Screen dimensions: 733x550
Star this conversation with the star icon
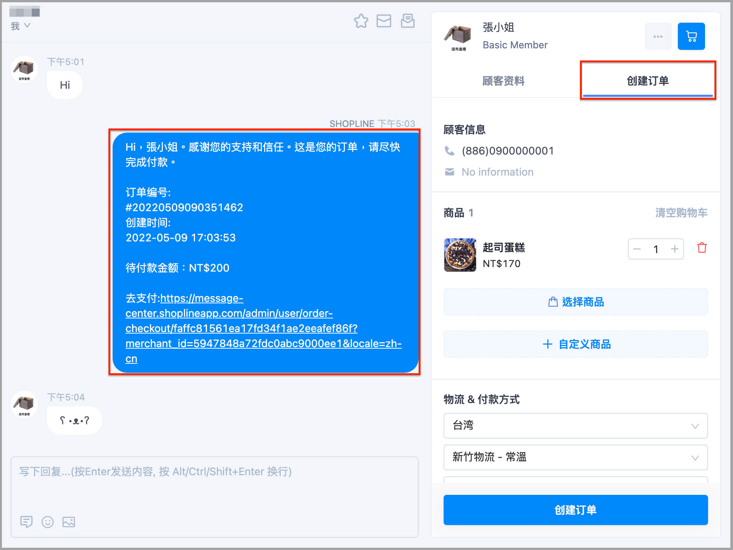point(361,21)
